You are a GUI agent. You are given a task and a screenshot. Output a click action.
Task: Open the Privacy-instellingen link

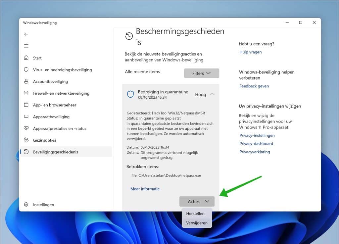(x=257, y=135)
